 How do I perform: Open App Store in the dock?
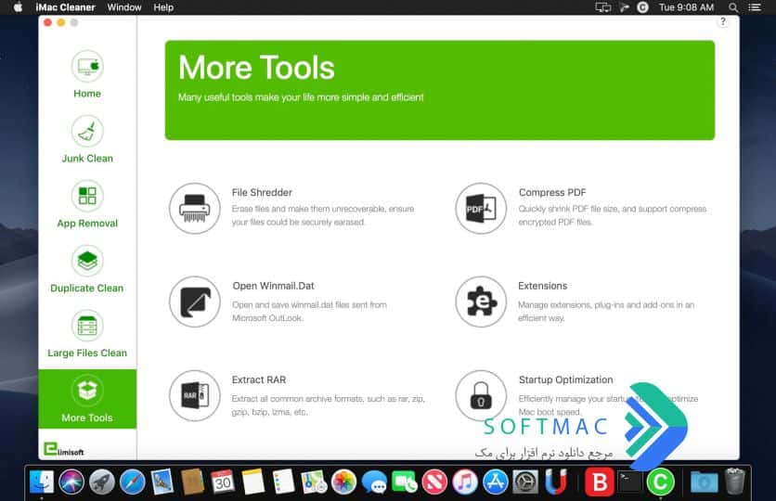[x=496, y=482]
